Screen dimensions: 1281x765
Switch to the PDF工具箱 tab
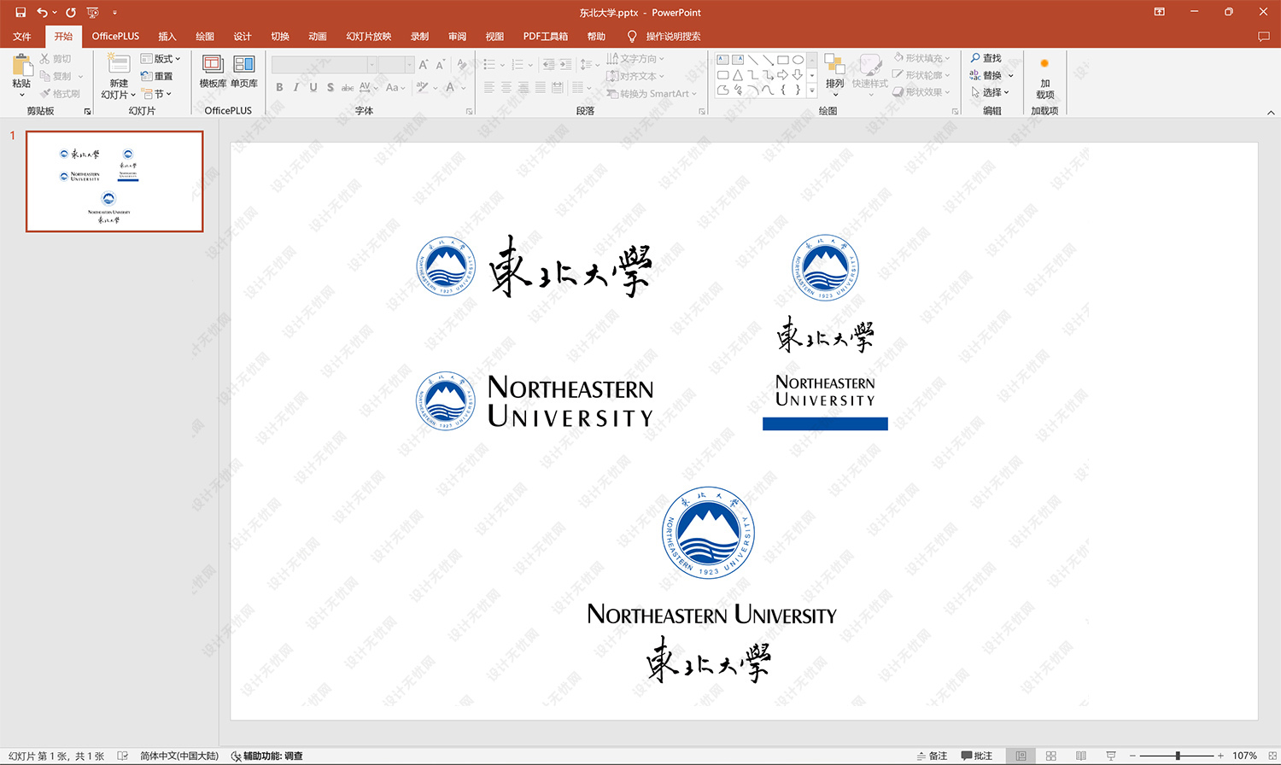[x=546, y=37]
